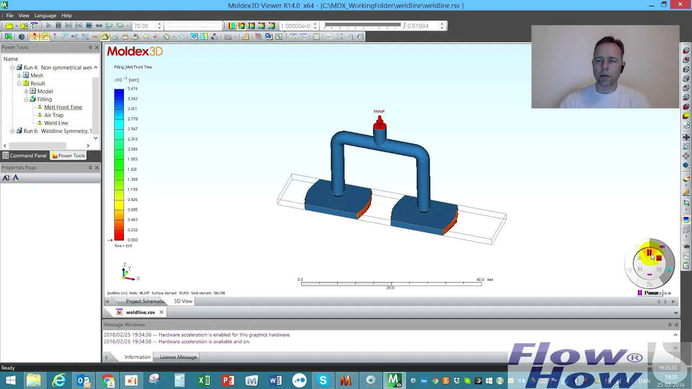Viewport: 692px width, 389px height.
Task: Click the red bottom of color legend bar
Action: (x=119, y=237)
